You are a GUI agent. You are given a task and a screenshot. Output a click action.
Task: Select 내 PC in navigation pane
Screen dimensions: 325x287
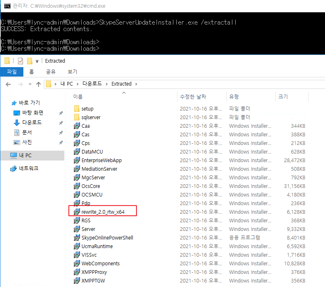point(25,156)
